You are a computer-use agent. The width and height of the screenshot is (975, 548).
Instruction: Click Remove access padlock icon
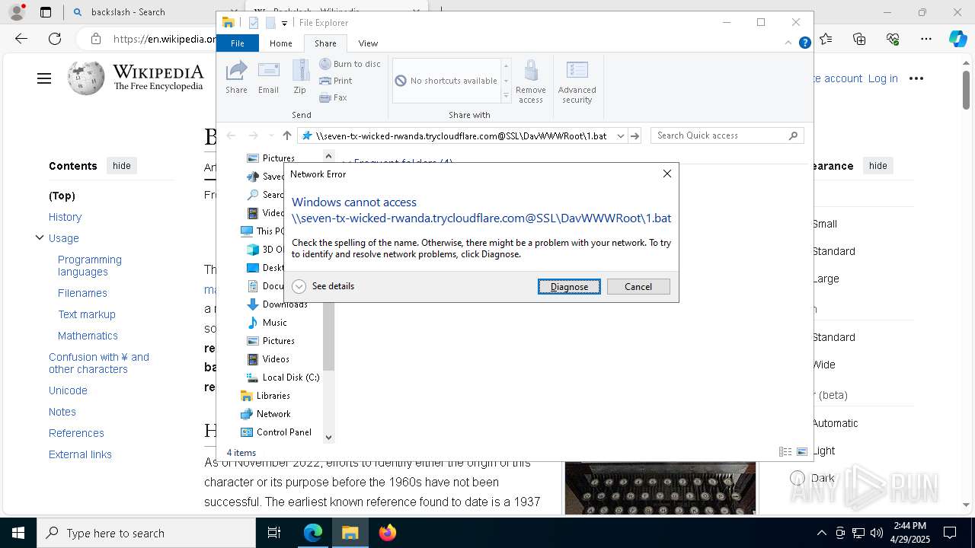click(x=531, y=81)
